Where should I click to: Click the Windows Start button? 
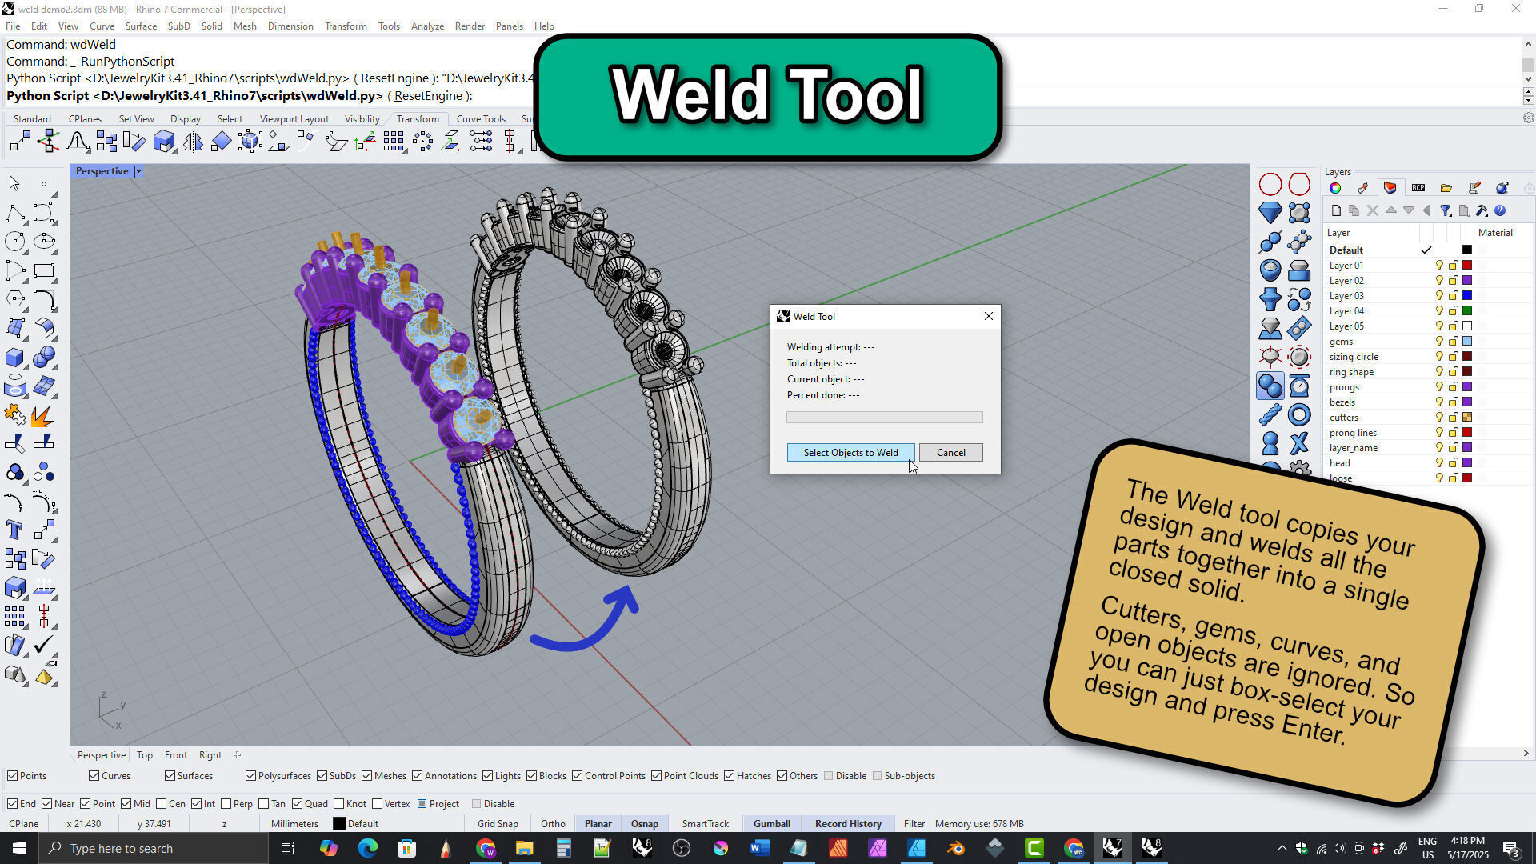point(19,848)
